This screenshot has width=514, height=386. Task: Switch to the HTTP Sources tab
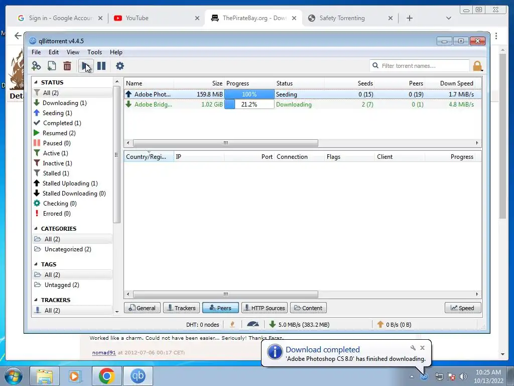tap(265, 308)
